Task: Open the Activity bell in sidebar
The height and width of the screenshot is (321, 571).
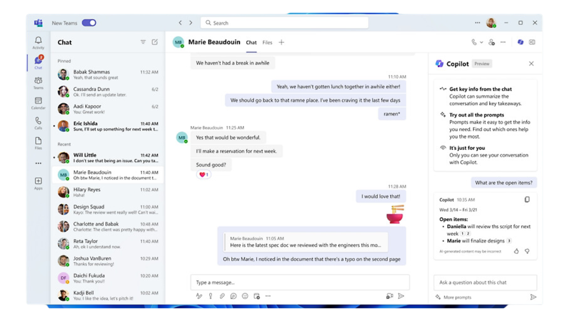Action: tap(38, 43)
